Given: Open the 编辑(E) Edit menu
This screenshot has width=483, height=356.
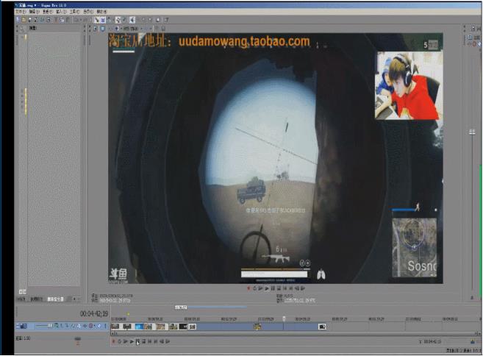Looking at the screenshot, I should (x=34, y=12).
